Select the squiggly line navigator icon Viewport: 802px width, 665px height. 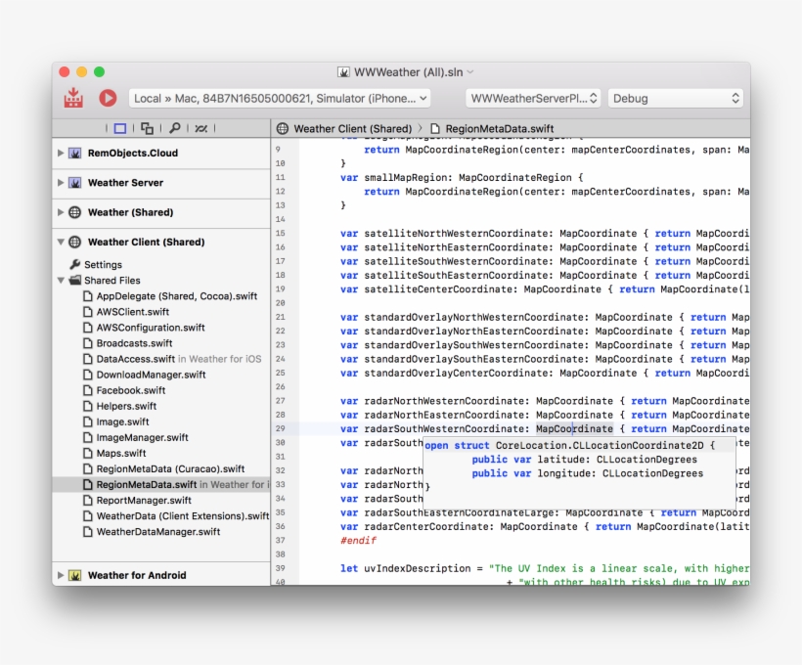pos(201,128)
